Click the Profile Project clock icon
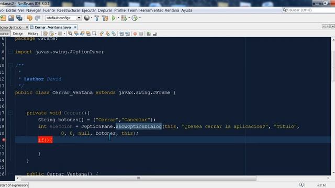 [135, 18]
